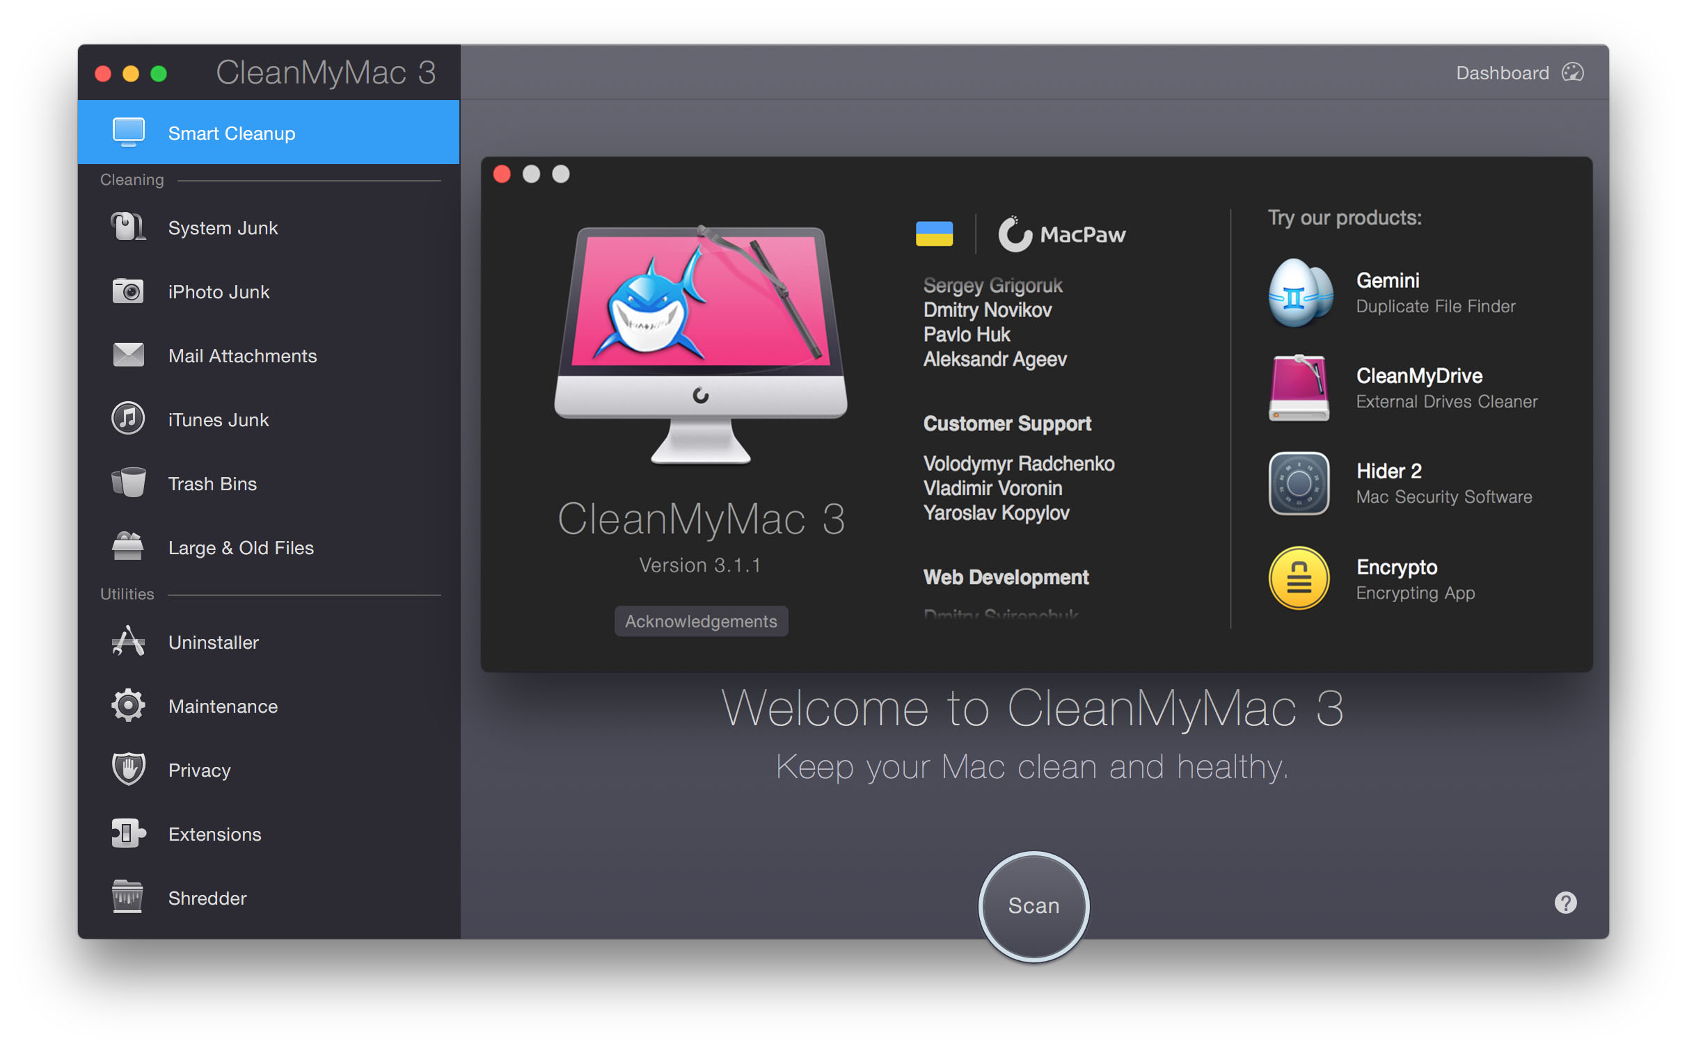Screen dimensions: 1687x1050
Task: Click the System Junk sidebar icon
Action: tap(128, 227)
